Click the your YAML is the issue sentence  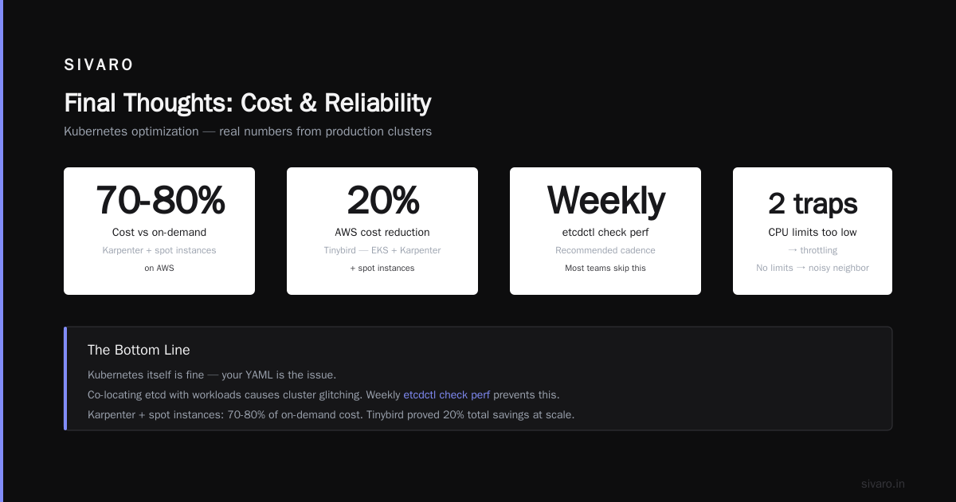coord(290,375)
